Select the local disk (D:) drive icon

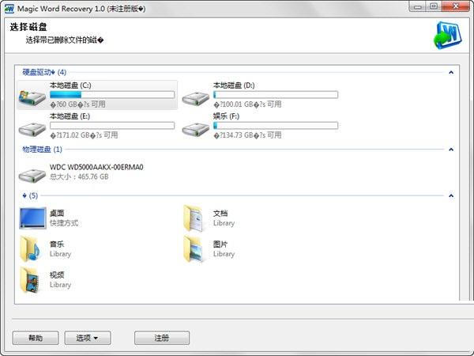[x=196, y=98]
